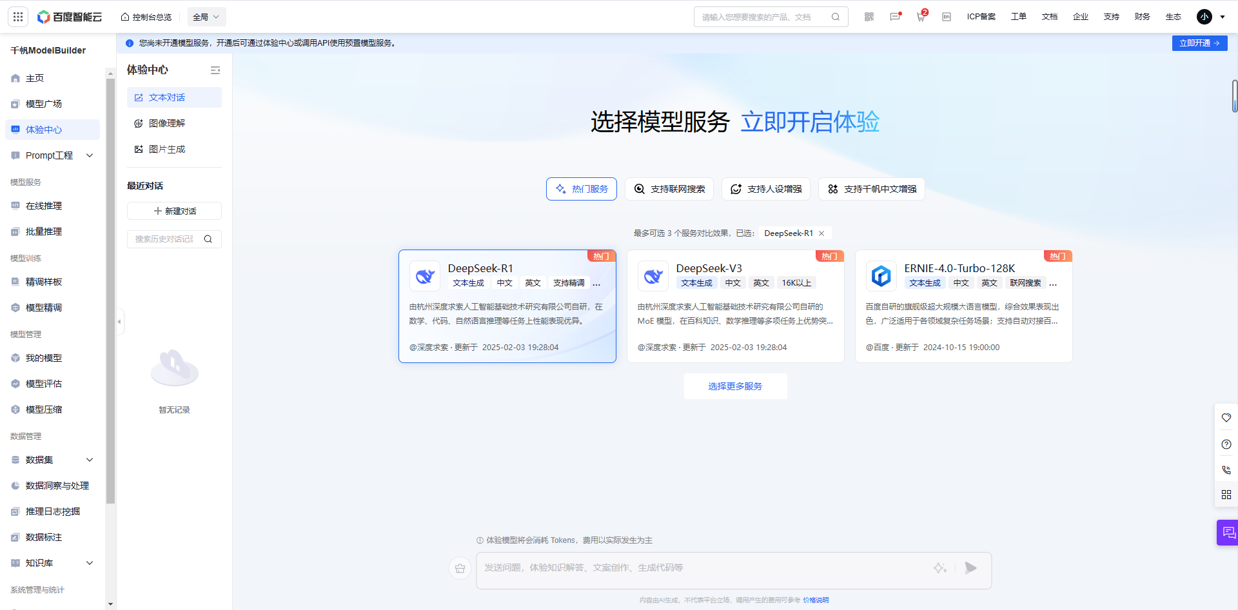Expand the Prompt工程 submenu
This screenshot has width=1238, height=610.
coord(90,155)
